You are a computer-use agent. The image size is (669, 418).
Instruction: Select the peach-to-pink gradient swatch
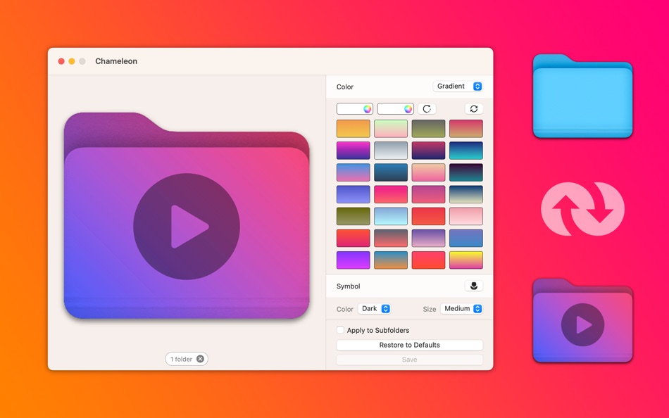(x=428, y=172)
